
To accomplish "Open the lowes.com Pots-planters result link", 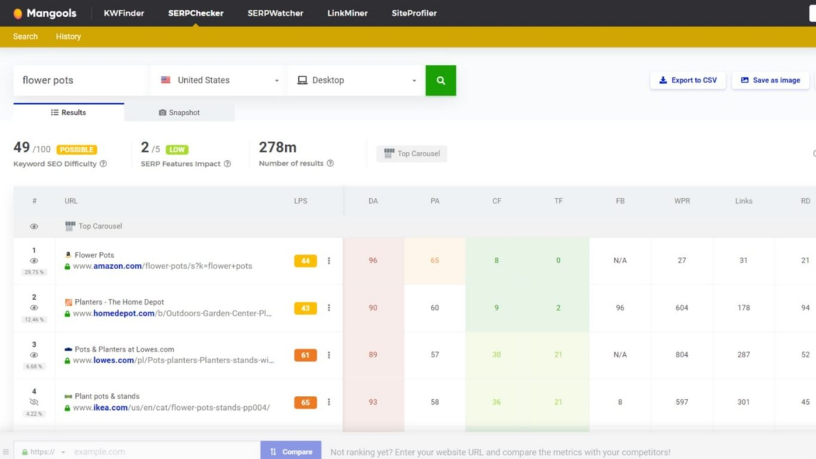I will pos(173,361).
